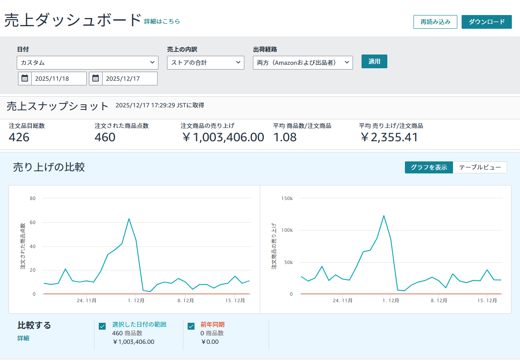The height and width of the screenshot is (361, 520).
Task: Click 詳細 link under 比較する
Action: [23, 338]
